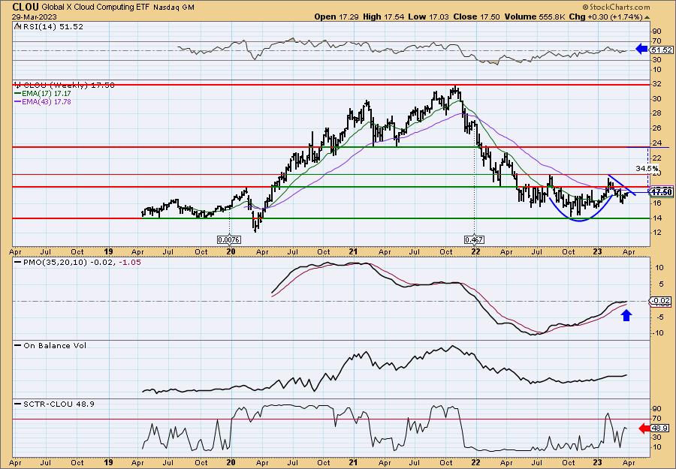The width and height of the screenshot is (676, 469).
Task: Click the PMO(35,20,10) legend
Action: tap(78, 263)
